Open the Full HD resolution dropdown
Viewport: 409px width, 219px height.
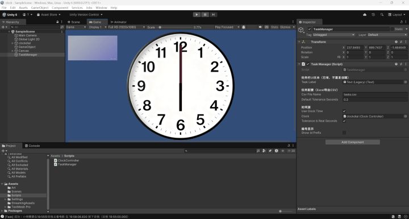click(127, 27)
